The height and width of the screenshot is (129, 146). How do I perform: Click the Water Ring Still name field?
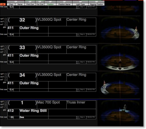coord(34,112)
